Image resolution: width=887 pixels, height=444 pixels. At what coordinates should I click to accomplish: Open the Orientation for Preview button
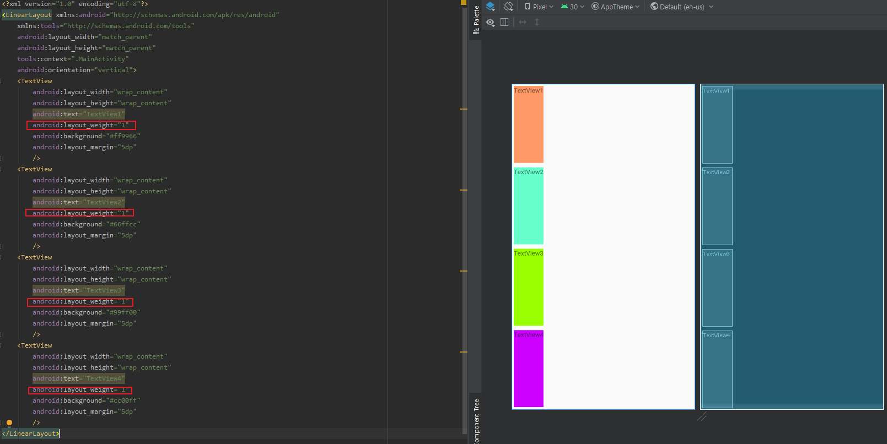coord(508,7)
